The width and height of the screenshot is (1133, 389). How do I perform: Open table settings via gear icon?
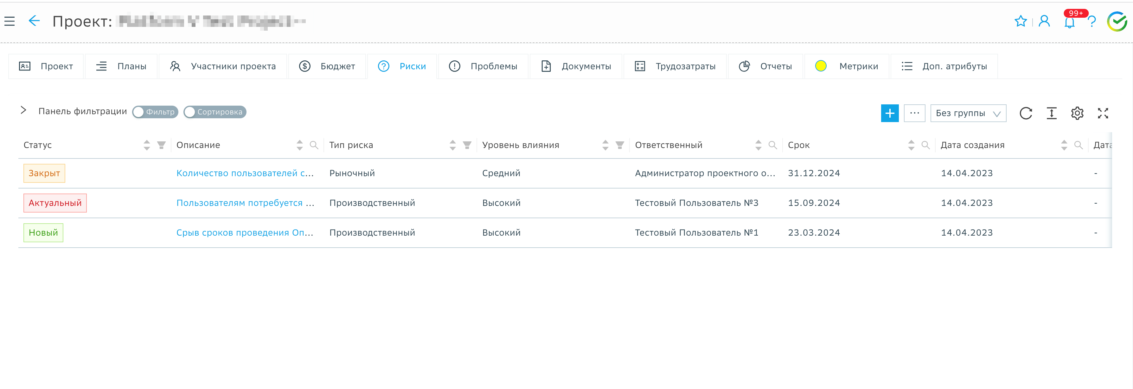1077,113
